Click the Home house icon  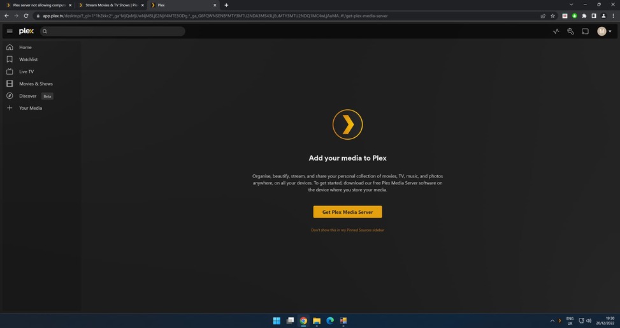click(10, 47)
